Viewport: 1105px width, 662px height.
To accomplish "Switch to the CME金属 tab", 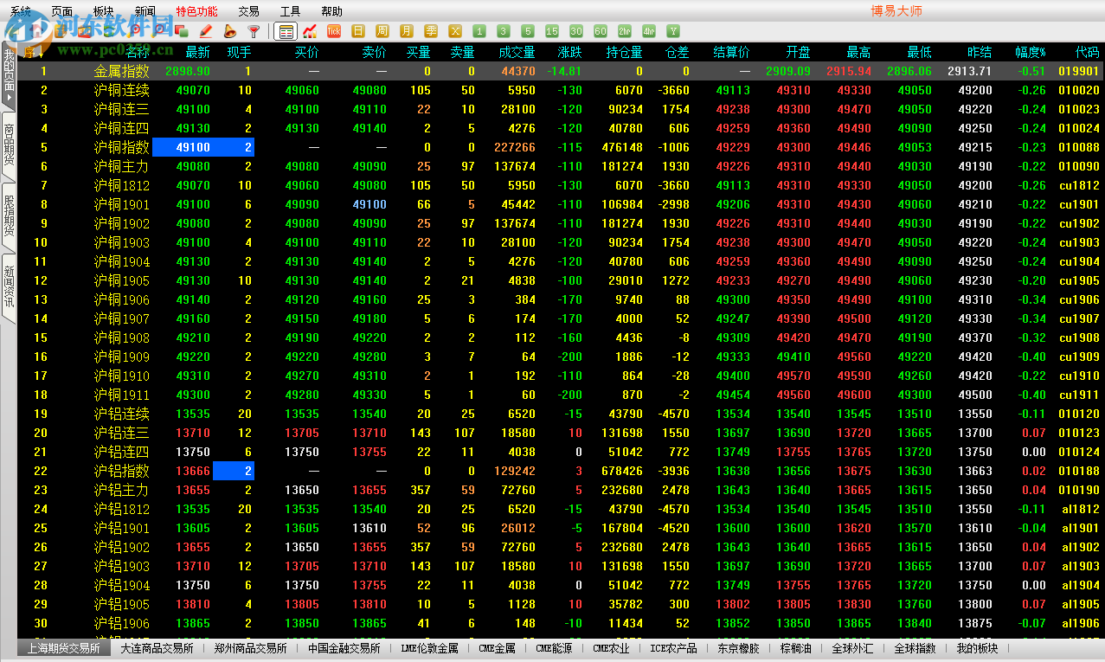I will [x=497, y=648].
